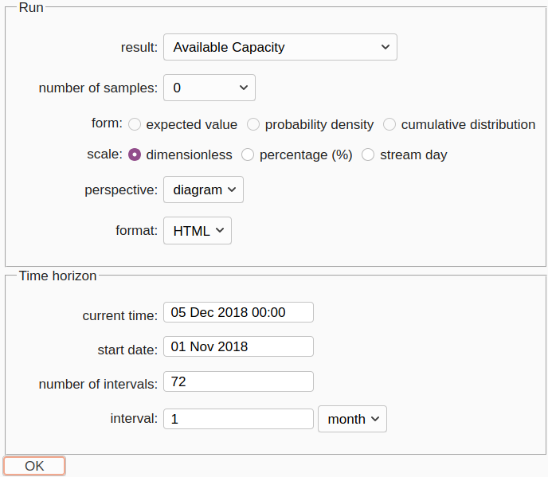Click the dimensionless scale radio button
Screen dimensions: 548x477
pos(135,154)
